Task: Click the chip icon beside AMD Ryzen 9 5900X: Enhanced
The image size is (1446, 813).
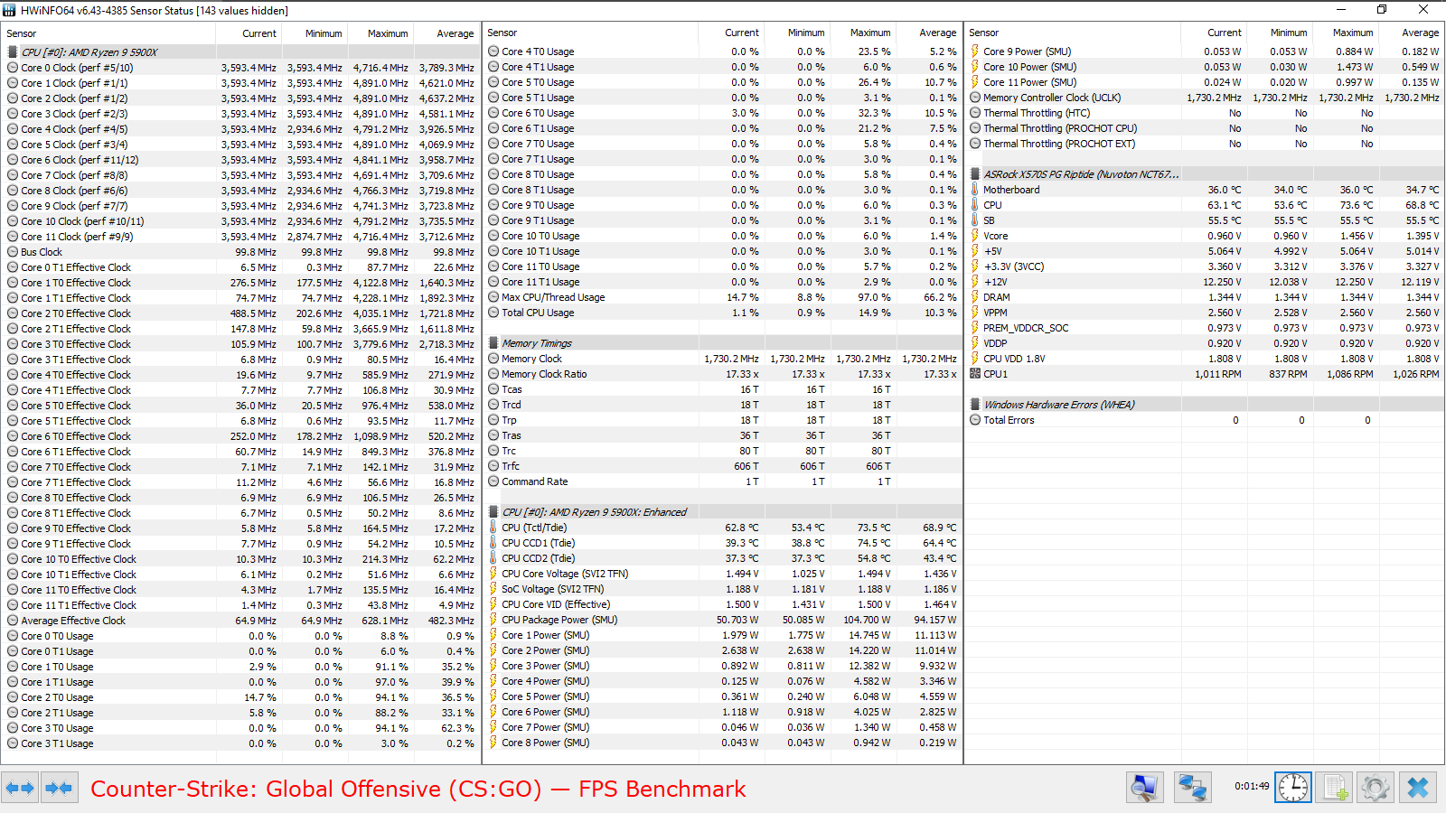Action: coord(493,512)
